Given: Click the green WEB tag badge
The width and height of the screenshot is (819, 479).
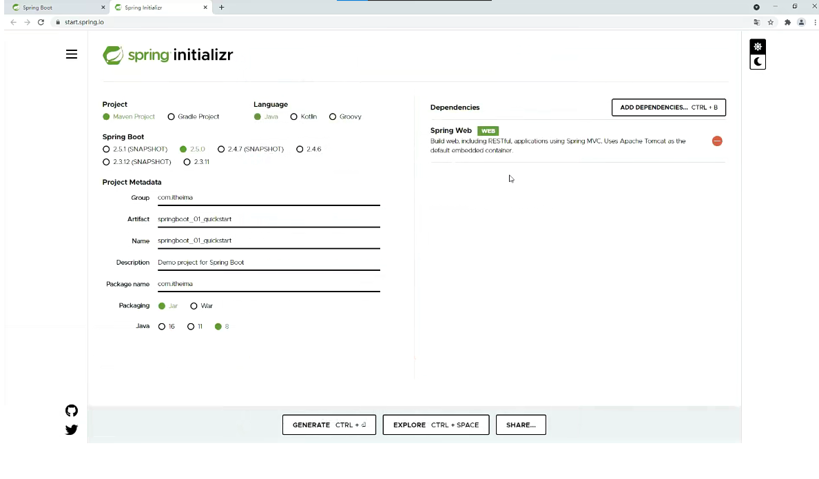Looking at the screenshot, I should pyautogui.click(x=488, y=131).
